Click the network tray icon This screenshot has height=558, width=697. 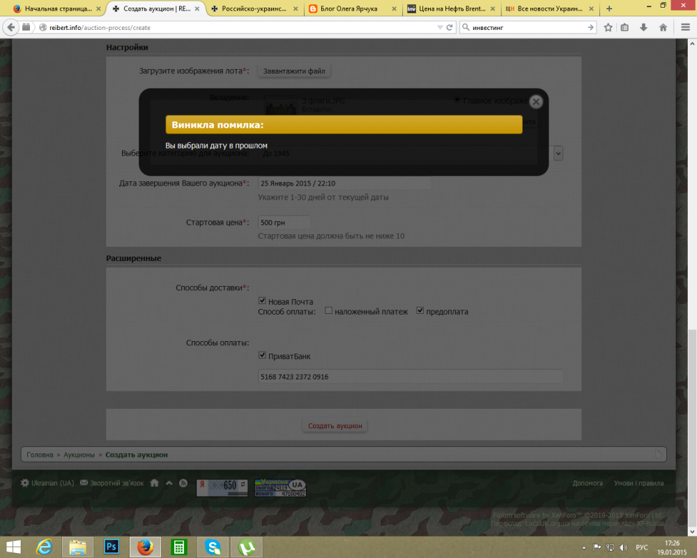point(611,548)
